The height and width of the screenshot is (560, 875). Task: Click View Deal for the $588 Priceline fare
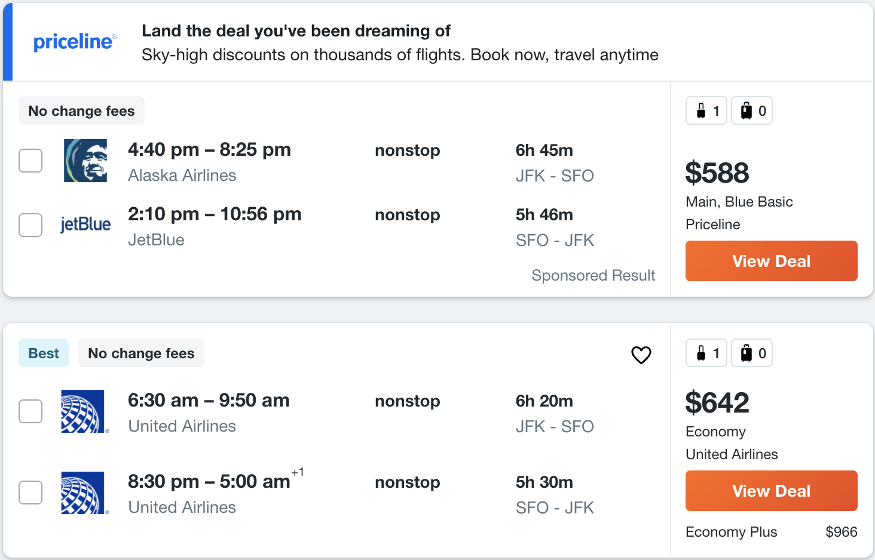[771, 261]
